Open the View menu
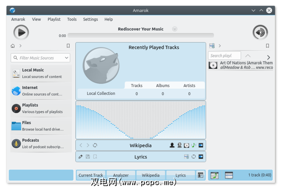The width and height of the screenshot is (286, 192). (x=36, y=20)
